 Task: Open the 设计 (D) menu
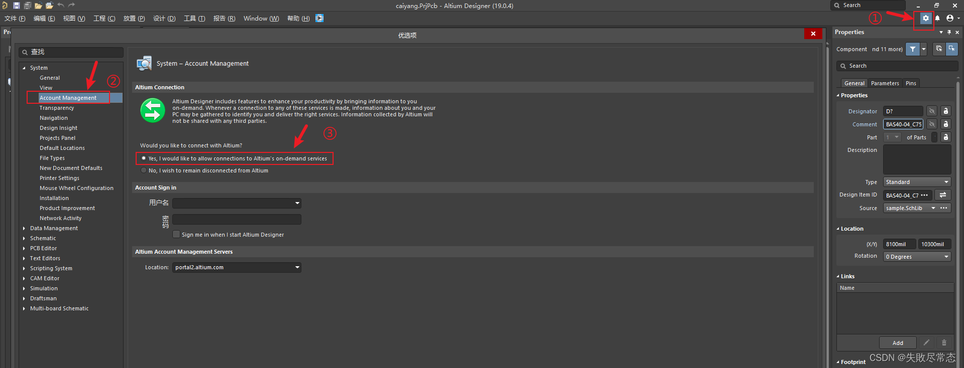164,18
